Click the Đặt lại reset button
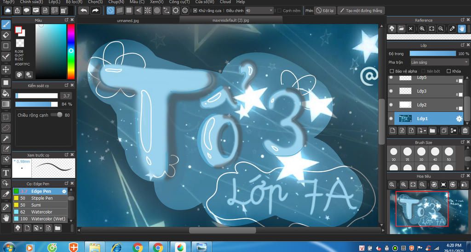471x252 pixels. [x=325, y=11]
